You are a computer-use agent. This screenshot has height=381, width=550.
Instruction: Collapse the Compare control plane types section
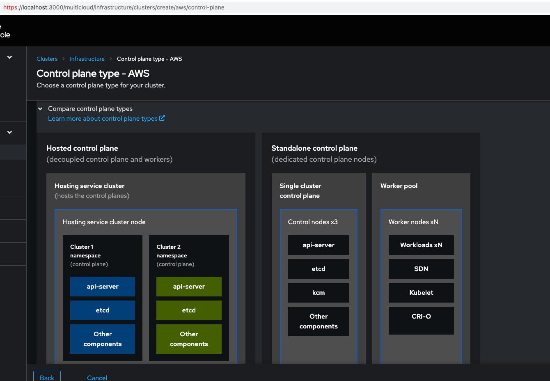point(40,109)
